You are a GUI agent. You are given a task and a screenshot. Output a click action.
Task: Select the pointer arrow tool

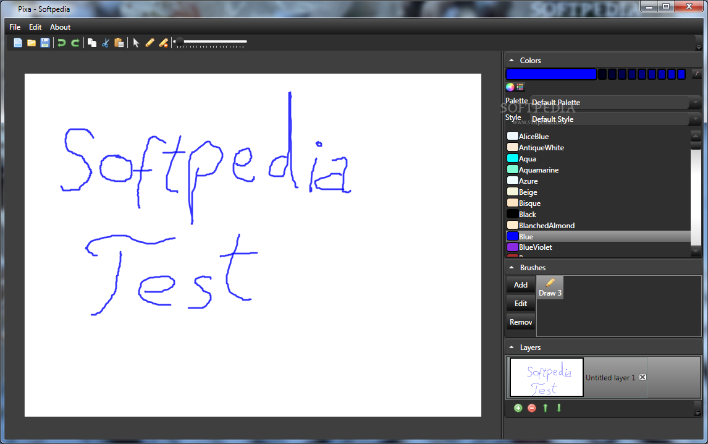(136, 43)
